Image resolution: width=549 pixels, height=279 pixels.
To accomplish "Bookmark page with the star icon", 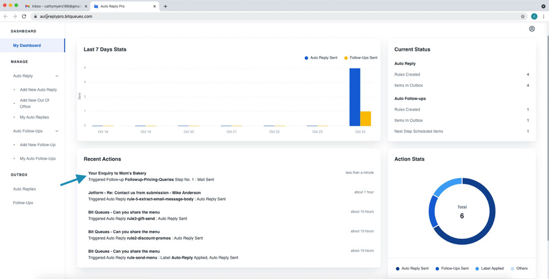I will 522,16.
